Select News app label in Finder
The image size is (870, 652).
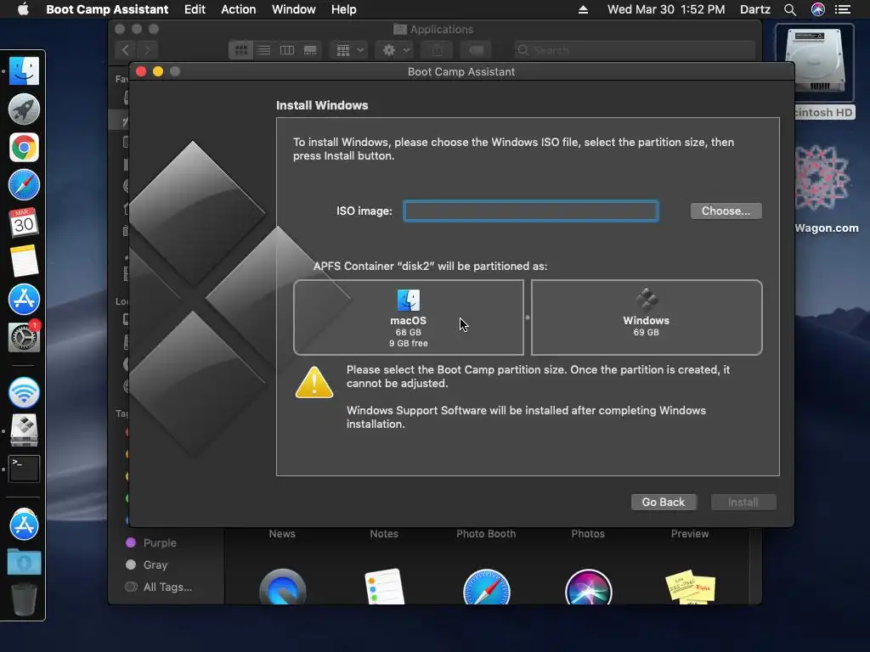click(x=282, y=533)
